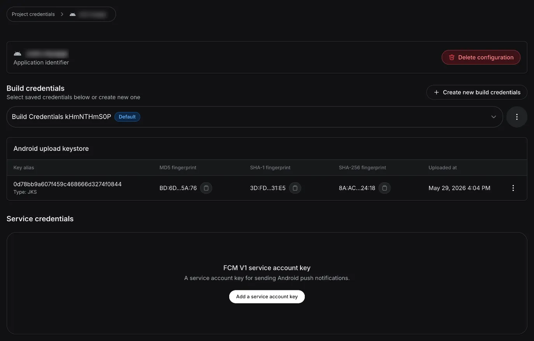Click MD5 value BD:6D...5A:76
Screen dimensions: 534x341
tap(178, 188)
